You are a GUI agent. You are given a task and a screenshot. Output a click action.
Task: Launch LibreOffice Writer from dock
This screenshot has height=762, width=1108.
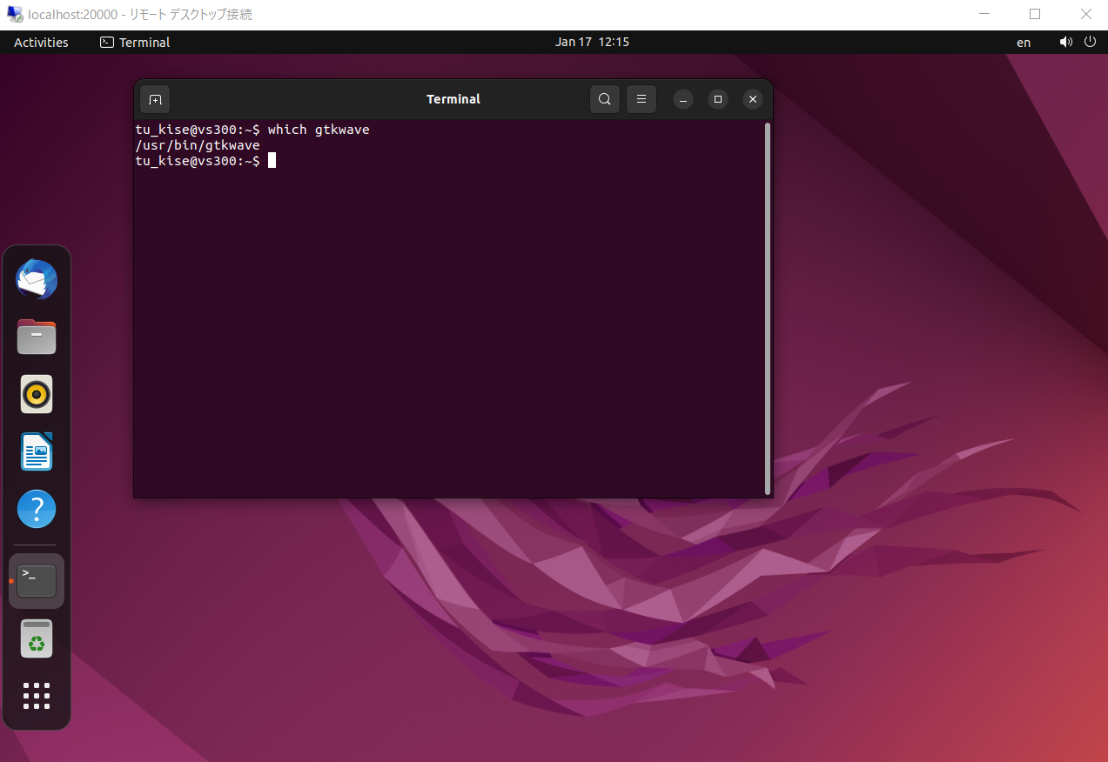(37, 451)
